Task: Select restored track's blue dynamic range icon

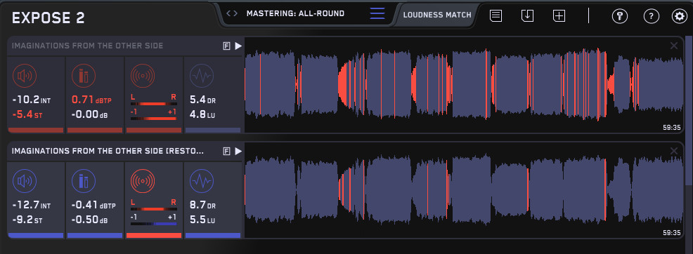Action: click(202, 181)
